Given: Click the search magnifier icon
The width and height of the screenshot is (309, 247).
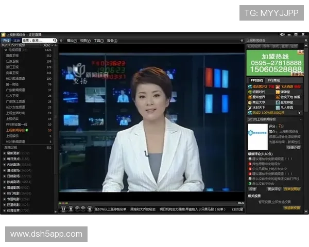Looking at the screenshot, I should pos(55,40).
